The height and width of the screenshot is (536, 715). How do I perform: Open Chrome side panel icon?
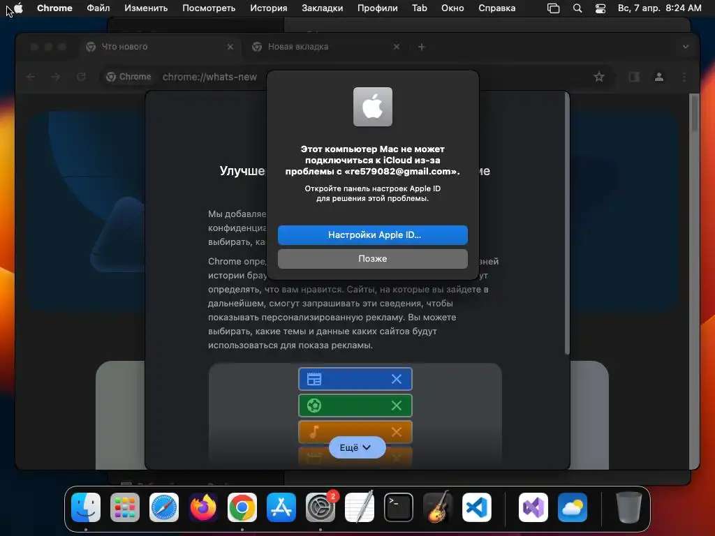(634, 77)
